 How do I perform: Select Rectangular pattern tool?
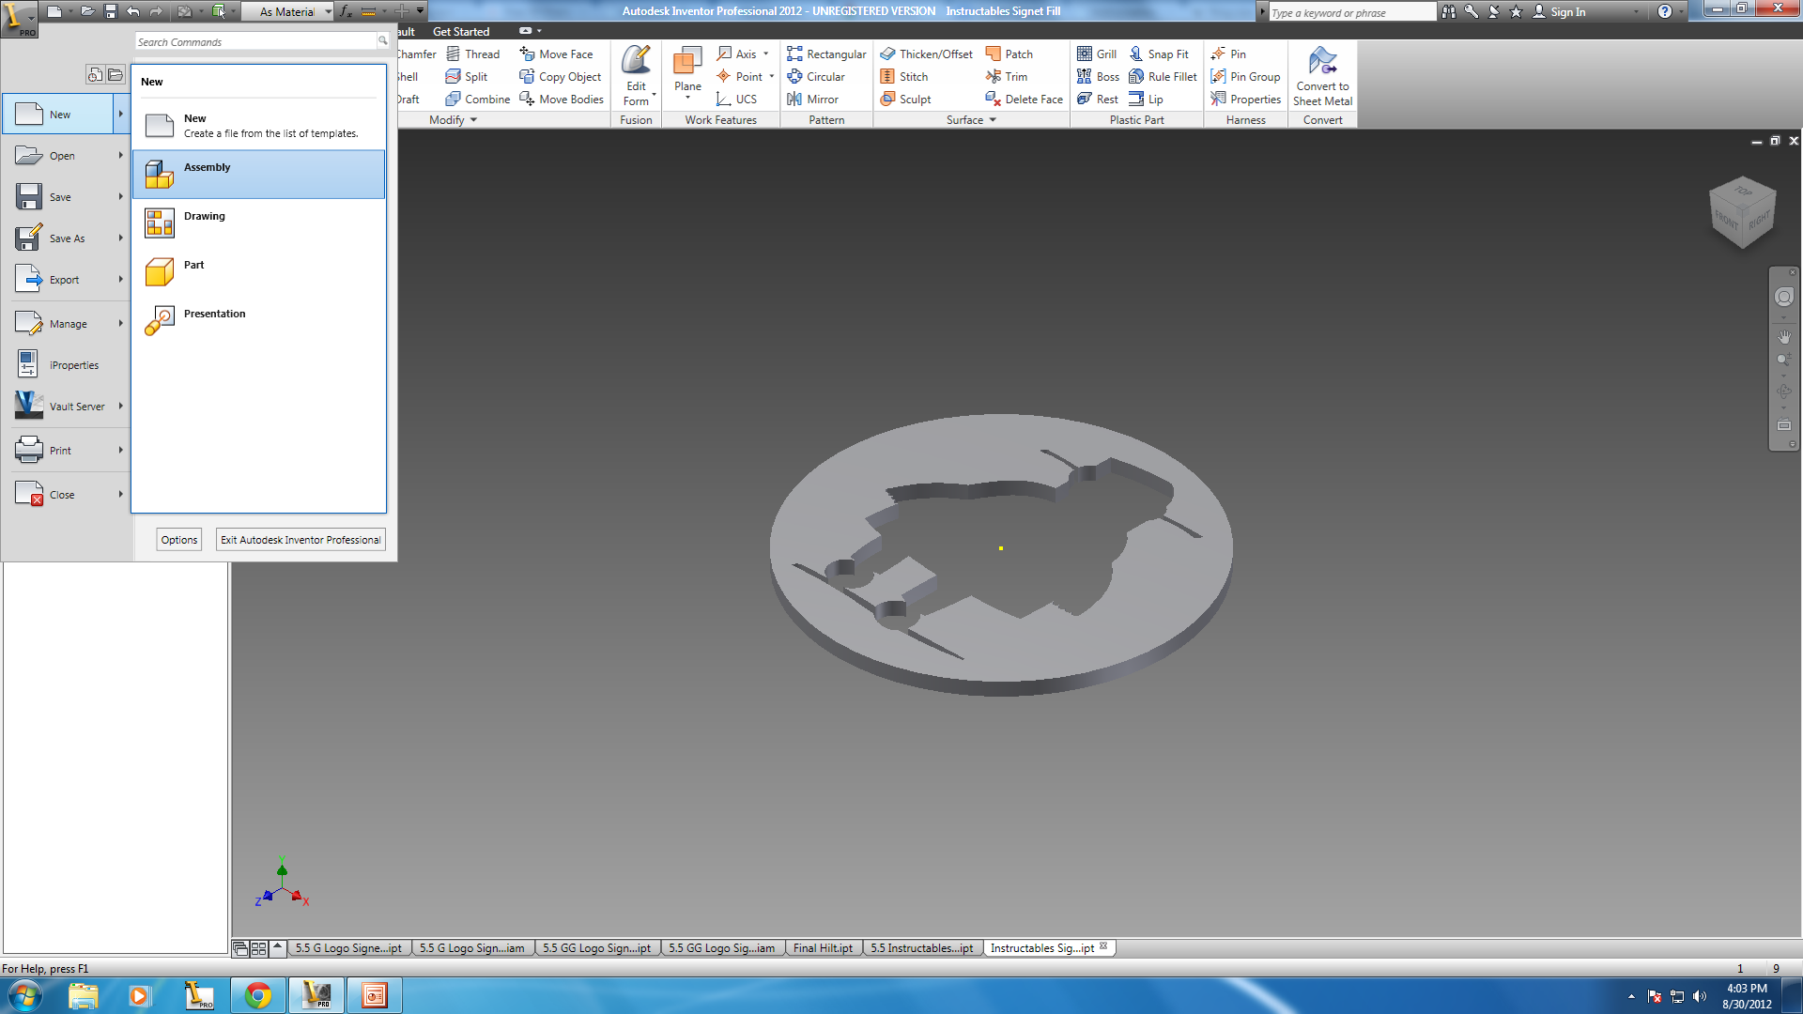click(826, 54)
